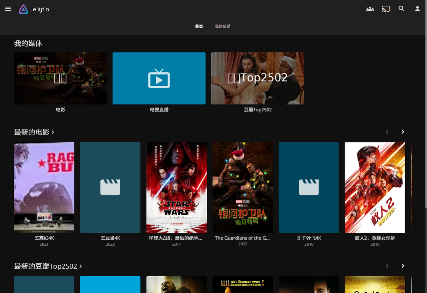The width and height of the screenshot is (427, 293).
Task: Open the user profile icon
Action: click(417, 9)
